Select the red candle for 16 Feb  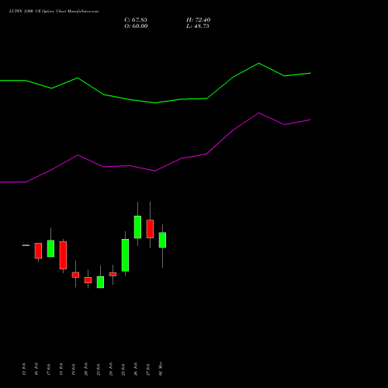pyautogui.click(x=38, y=251)
